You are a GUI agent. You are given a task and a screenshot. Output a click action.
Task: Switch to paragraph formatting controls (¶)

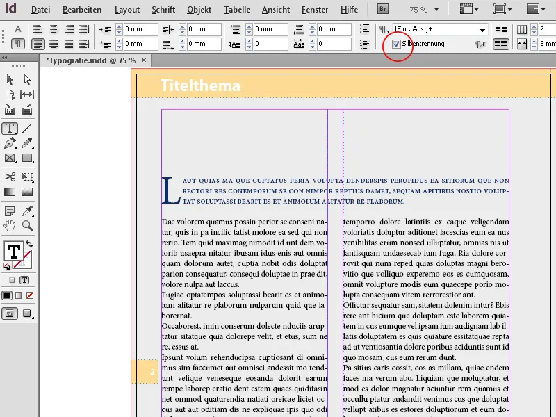[18, 44]
